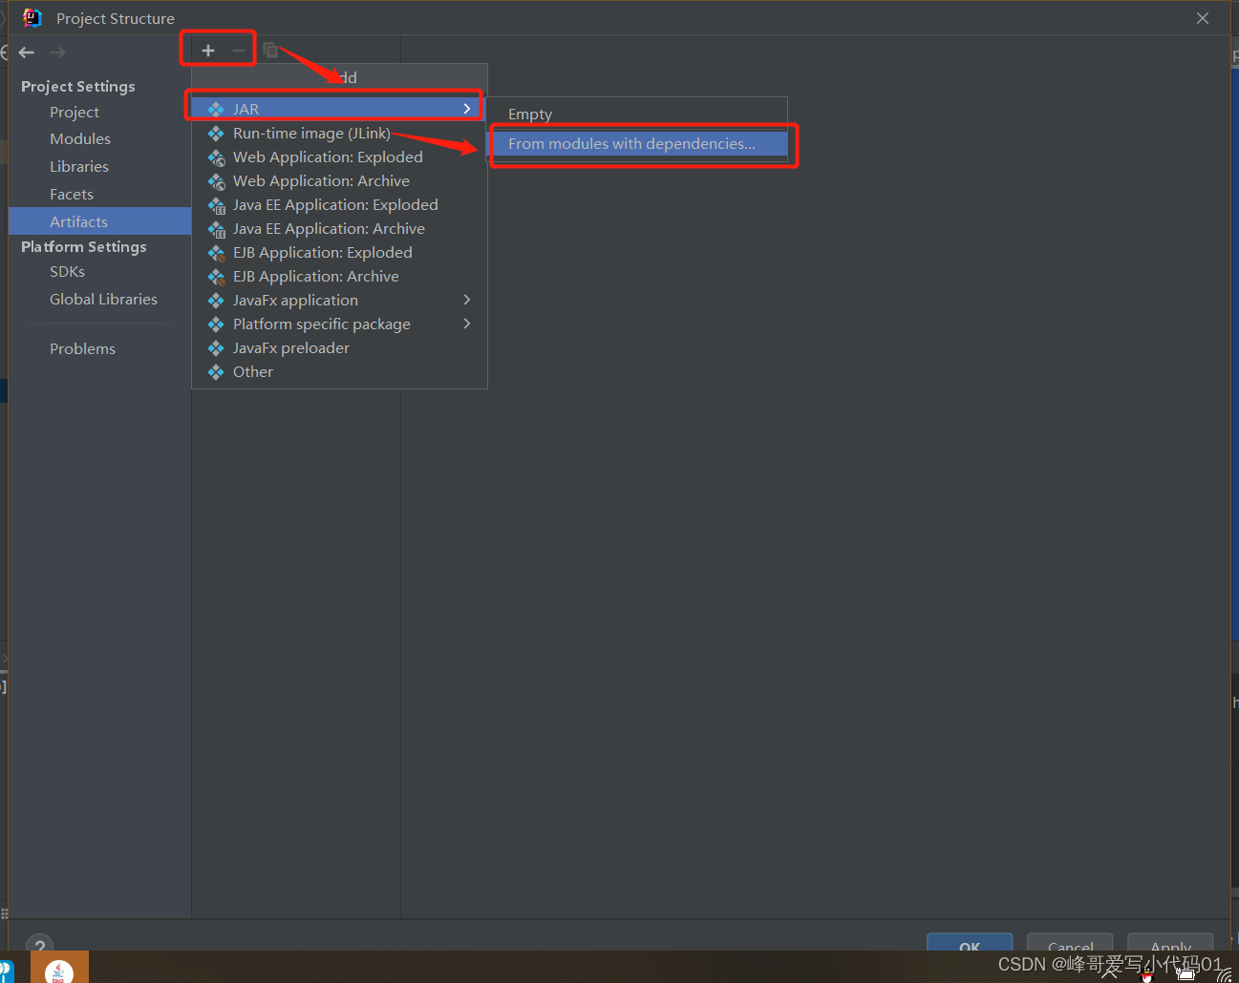Image resolution: width=1239 pixels, height=983 pixels.
Task: Click the back navigation arrow
Action: [x=27, y=52]
